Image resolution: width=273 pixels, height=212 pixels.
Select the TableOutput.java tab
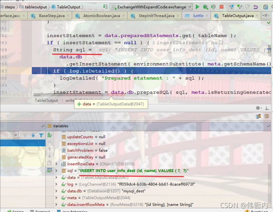click(x=236, y=16)
